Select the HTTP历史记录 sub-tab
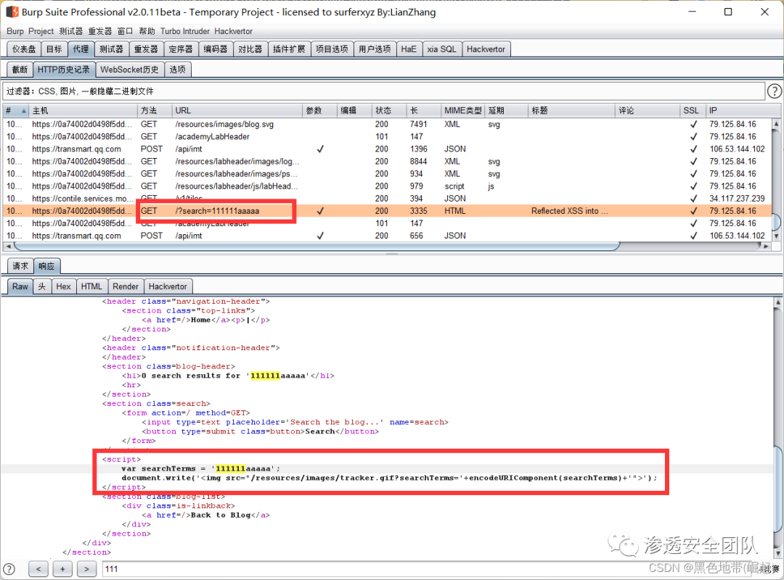784x580 pixels. coord(64,70)
